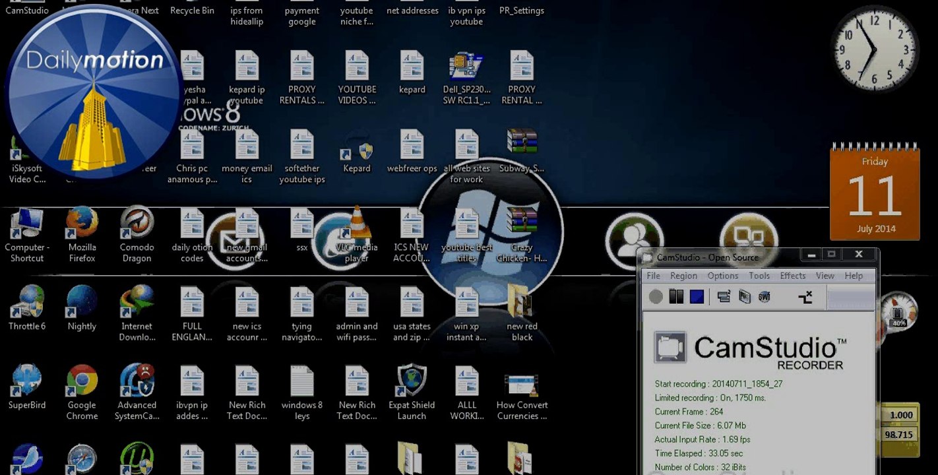Select the 'YOUTUBE VIDEOS' text document
The width and height of the screenshot is (938, 475).
357,78
